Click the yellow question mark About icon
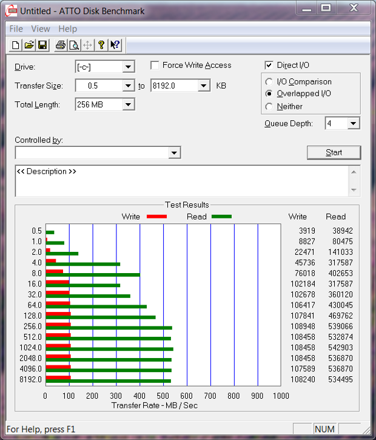 [101, 45]
